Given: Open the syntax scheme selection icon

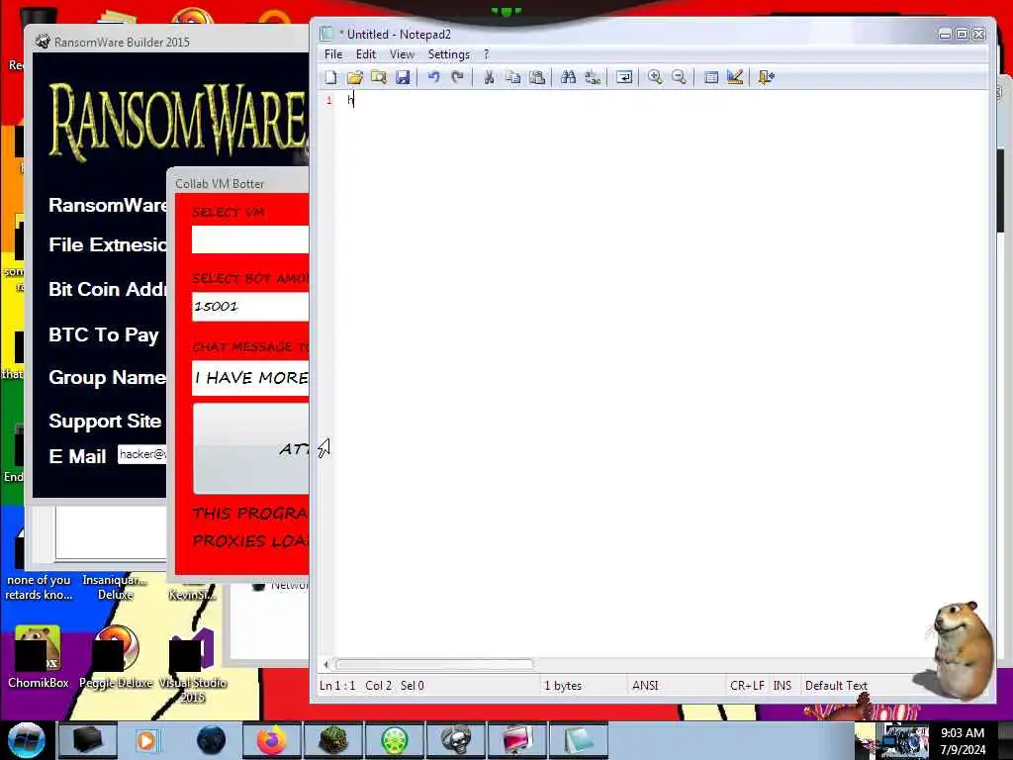Looking at the screenshot, I should pyautogui.click(x=710, y=77).
